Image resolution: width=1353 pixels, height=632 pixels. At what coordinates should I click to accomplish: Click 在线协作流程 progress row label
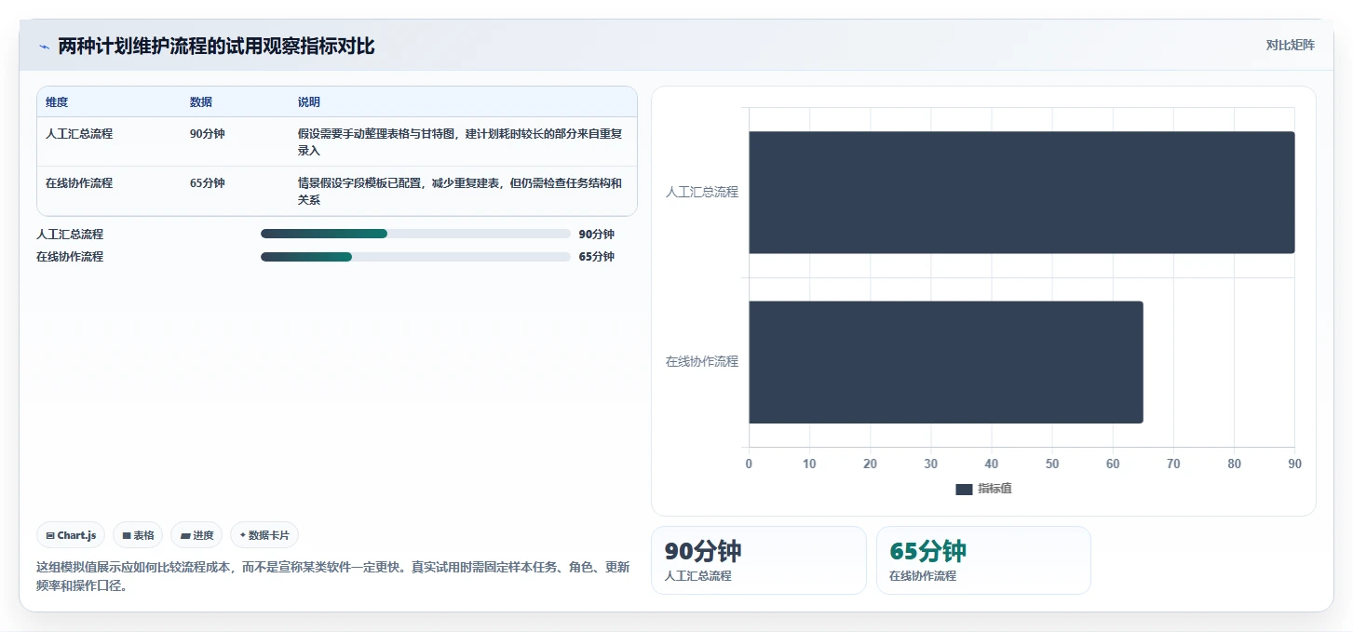click(x=70, y=257)
